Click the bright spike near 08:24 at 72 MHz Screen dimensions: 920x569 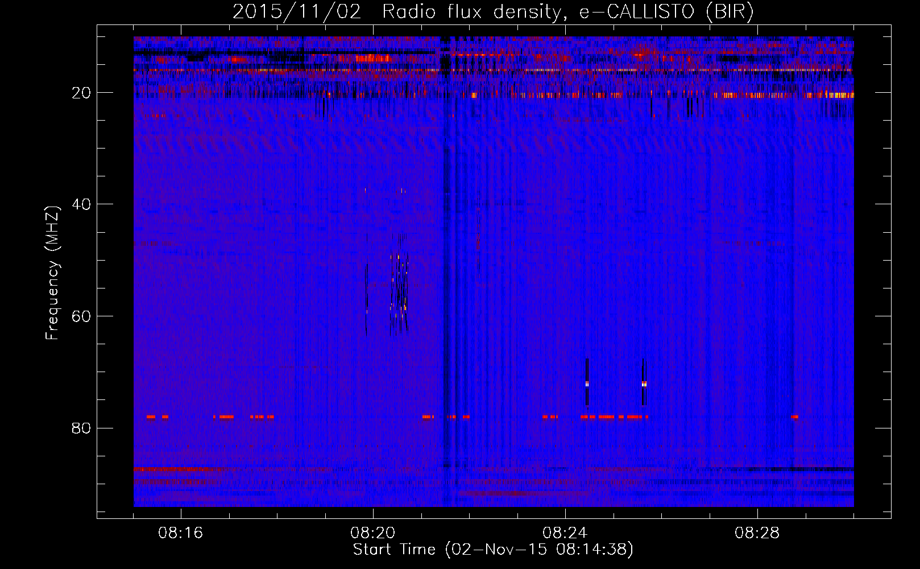click(x=587, y=384)
